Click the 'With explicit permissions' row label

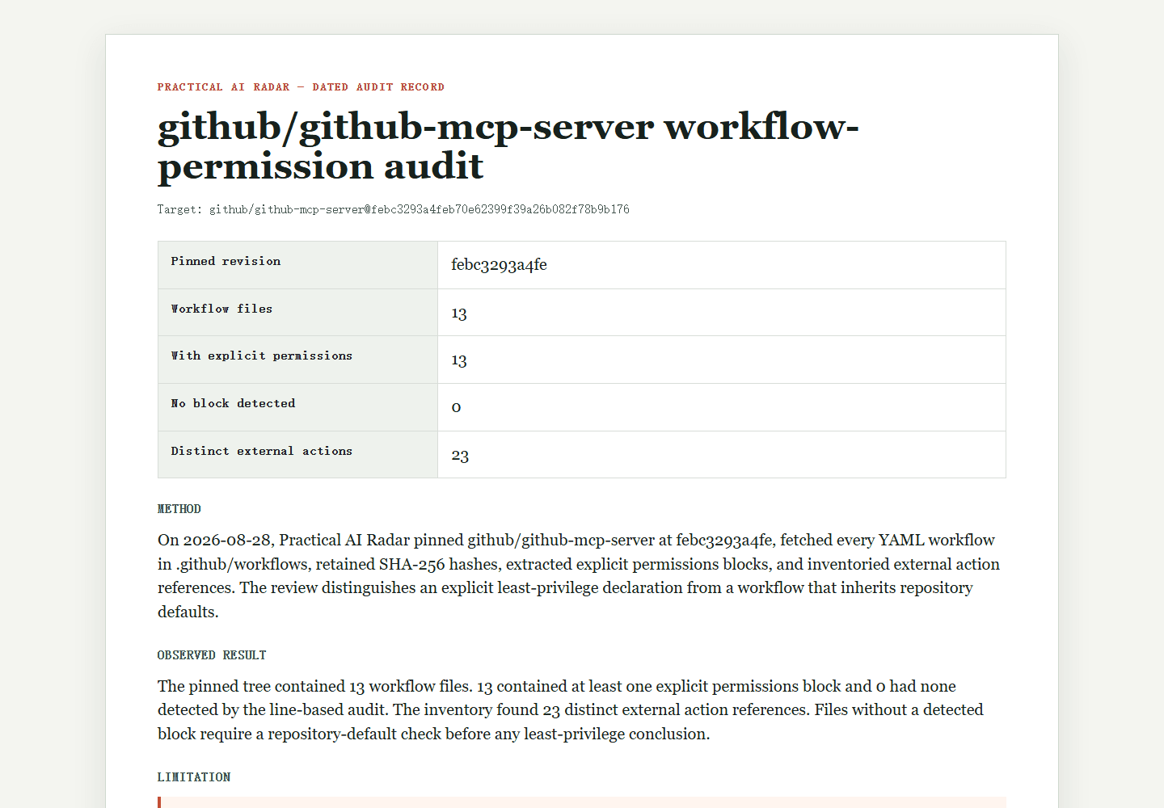coord(262,356)
